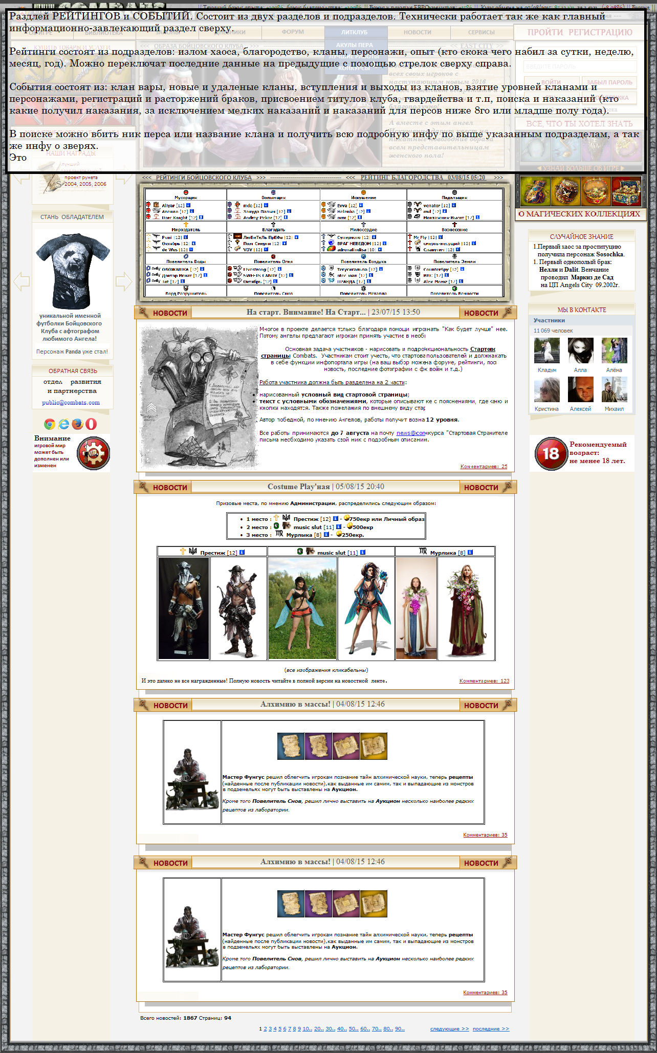Click the Участники label in VK widget

549,320
